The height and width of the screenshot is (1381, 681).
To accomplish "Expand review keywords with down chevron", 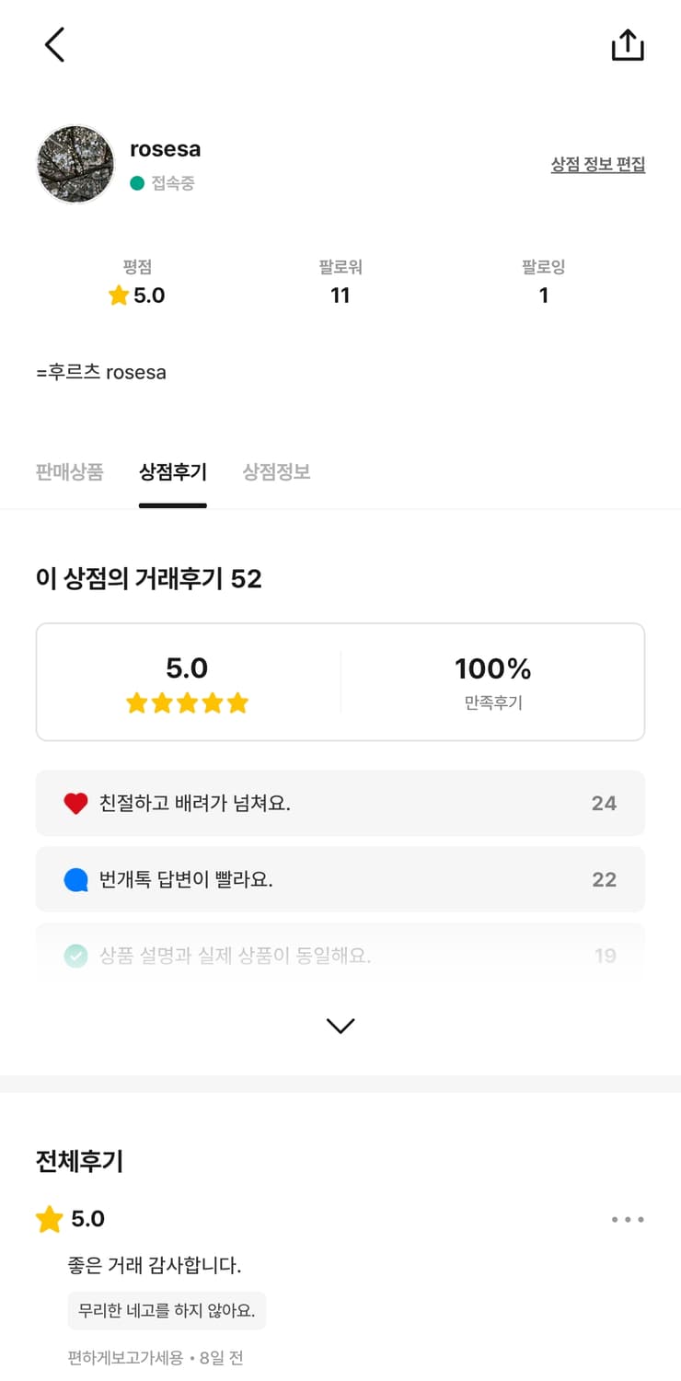I will point(340,1026).
